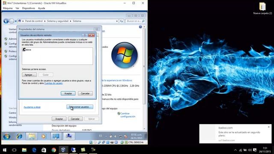Click the ES language indicator in Windows 7 tray
The height and width of the screenshot is (154, 274).
point(101,136)
